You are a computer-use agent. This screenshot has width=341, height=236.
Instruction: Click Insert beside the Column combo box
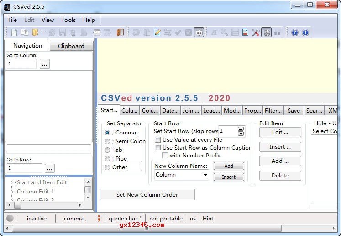(229, 177)
